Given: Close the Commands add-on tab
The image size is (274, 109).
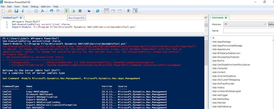Looking at the screenshot, I should [226, 18].
